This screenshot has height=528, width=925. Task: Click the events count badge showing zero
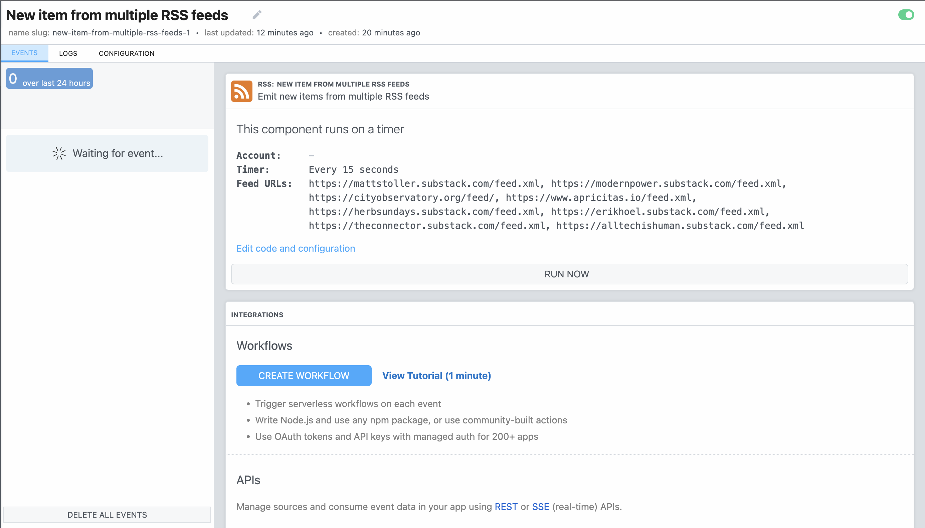pyautogui.click(x=49, y=78)
